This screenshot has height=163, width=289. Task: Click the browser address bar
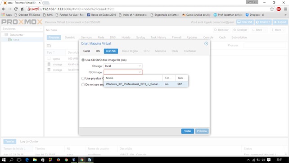pyautogui.click(x=148, y=9)
